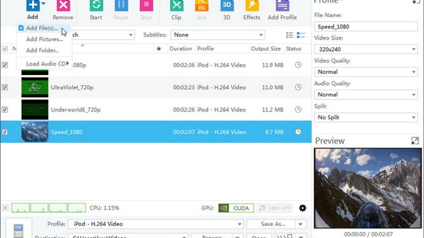Click status clock icon for Speed_1080

click(298, 132)
